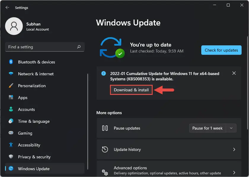Click the Apps icon in sidebar

tap(11, 97)
